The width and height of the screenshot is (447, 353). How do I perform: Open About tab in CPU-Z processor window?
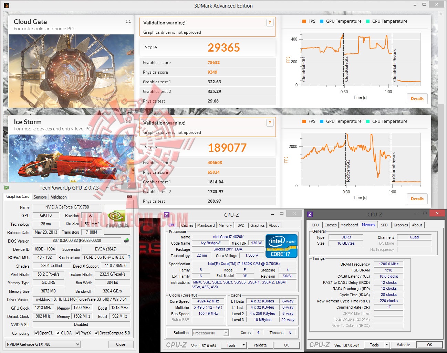[x=274, y=225]
